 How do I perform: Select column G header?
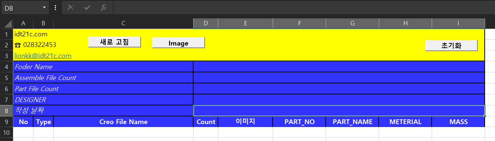(x=352, y=23)
